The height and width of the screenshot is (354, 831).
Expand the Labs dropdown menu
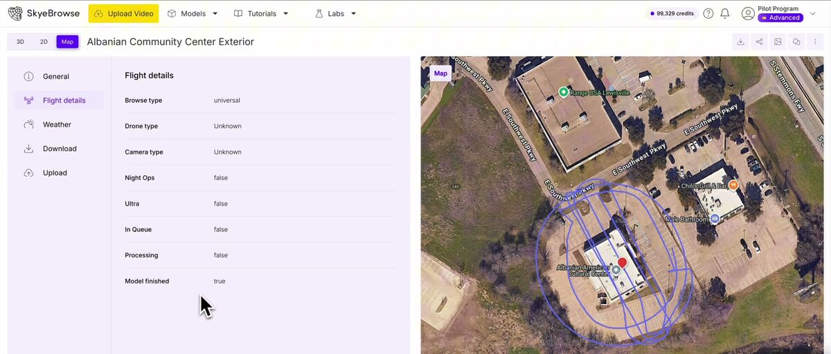pyautogui.click(x=336, y=13)
